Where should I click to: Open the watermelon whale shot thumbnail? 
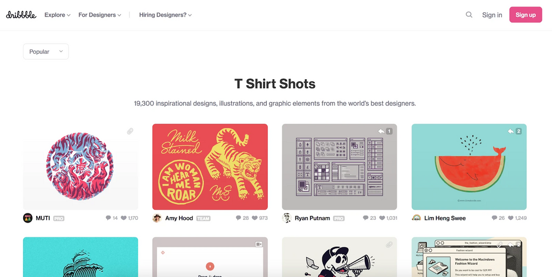coord(469,167)
